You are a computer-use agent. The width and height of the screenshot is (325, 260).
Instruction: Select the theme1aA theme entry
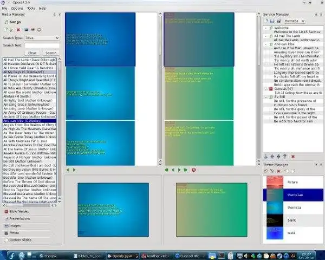pos(293,195)
